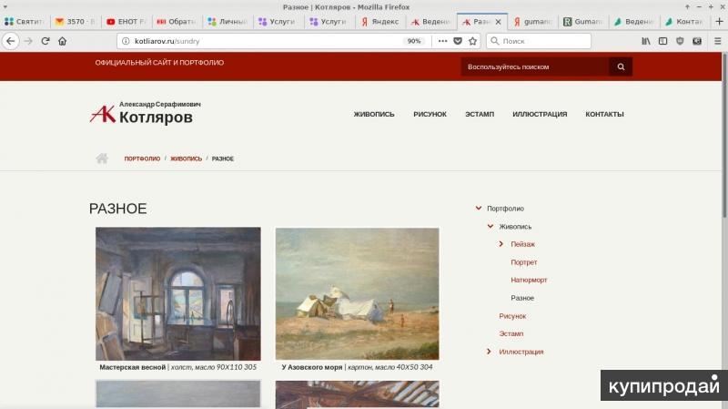Click the Forward navigation arrow

click(28, 41)
